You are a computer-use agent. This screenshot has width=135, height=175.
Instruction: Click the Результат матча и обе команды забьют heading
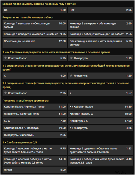click(x=28, y=17)
